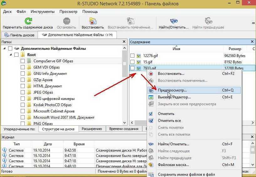Click the Вьювер/Редактор menu icon

[x=151, y=97]
